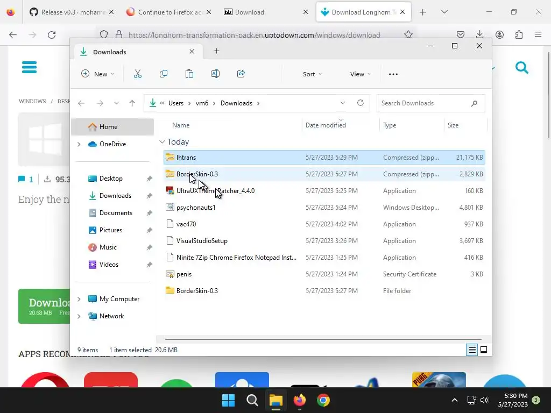Click the horizontal scrollbar in file list

point(323,339)
